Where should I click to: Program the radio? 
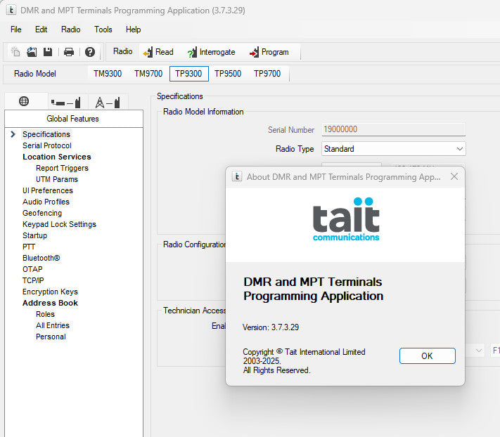269,52
